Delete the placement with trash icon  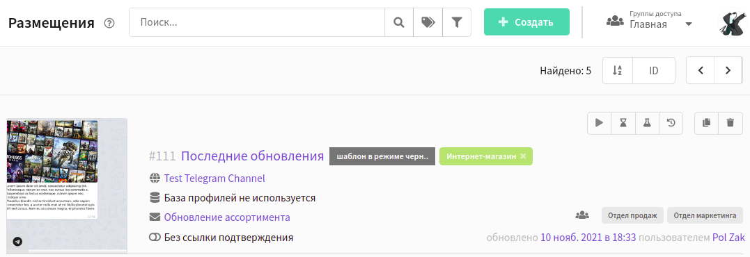(x=731, y=123)
